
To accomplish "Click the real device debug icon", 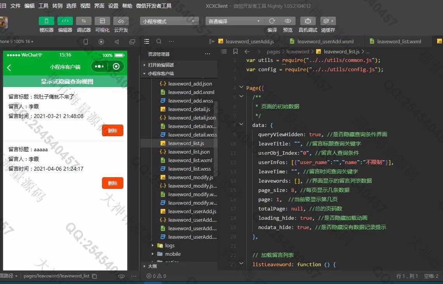I will [x=308, y=21].
